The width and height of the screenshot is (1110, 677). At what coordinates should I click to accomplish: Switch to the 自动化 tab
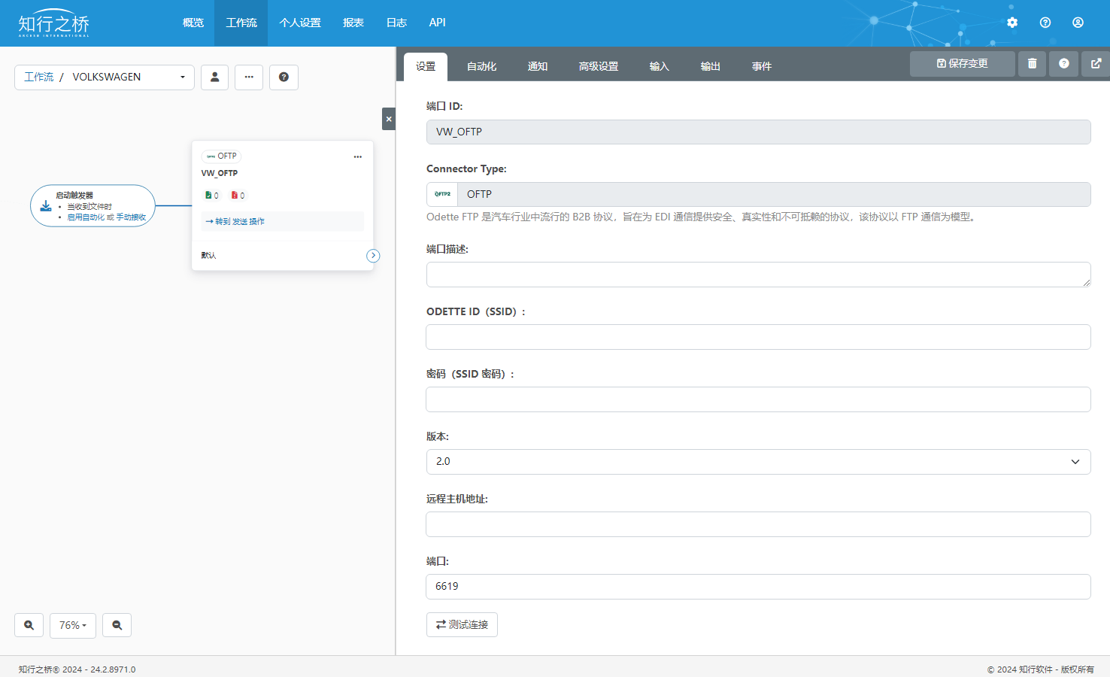(x=481, y=66)
